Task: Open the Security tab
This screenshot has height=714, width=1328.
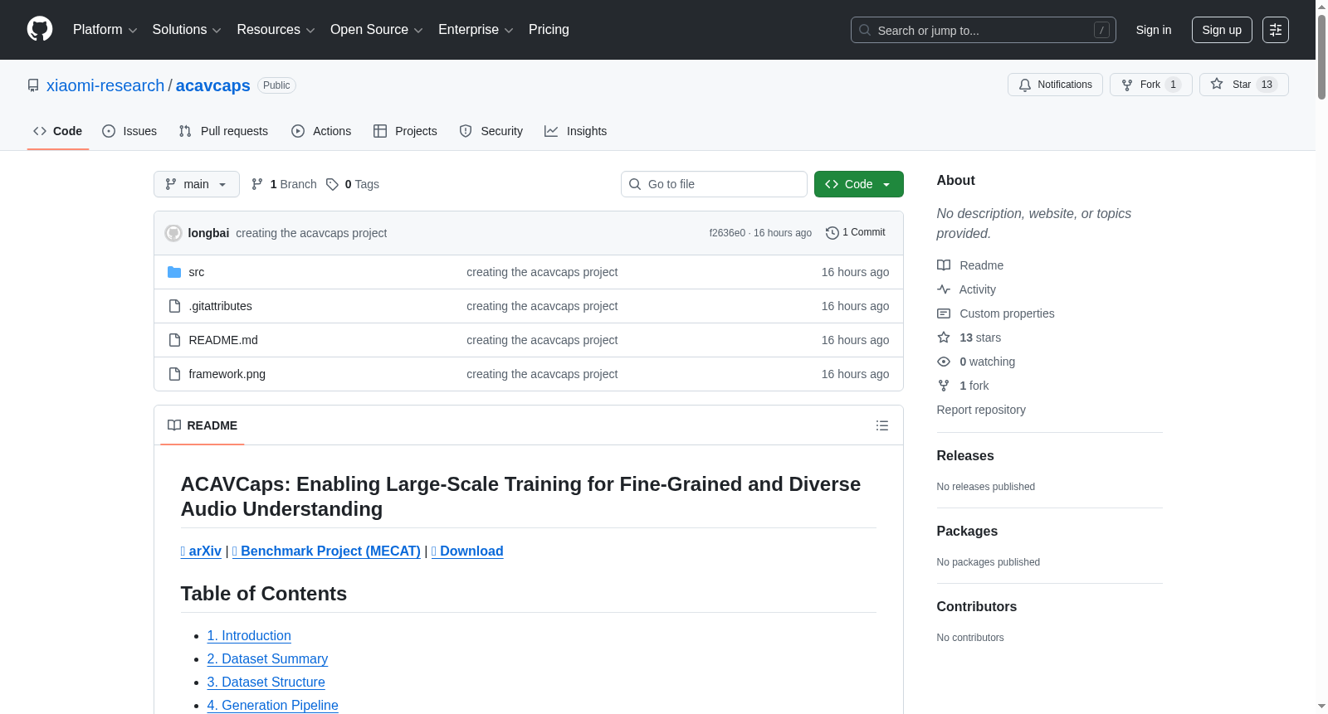Action: 491,131
